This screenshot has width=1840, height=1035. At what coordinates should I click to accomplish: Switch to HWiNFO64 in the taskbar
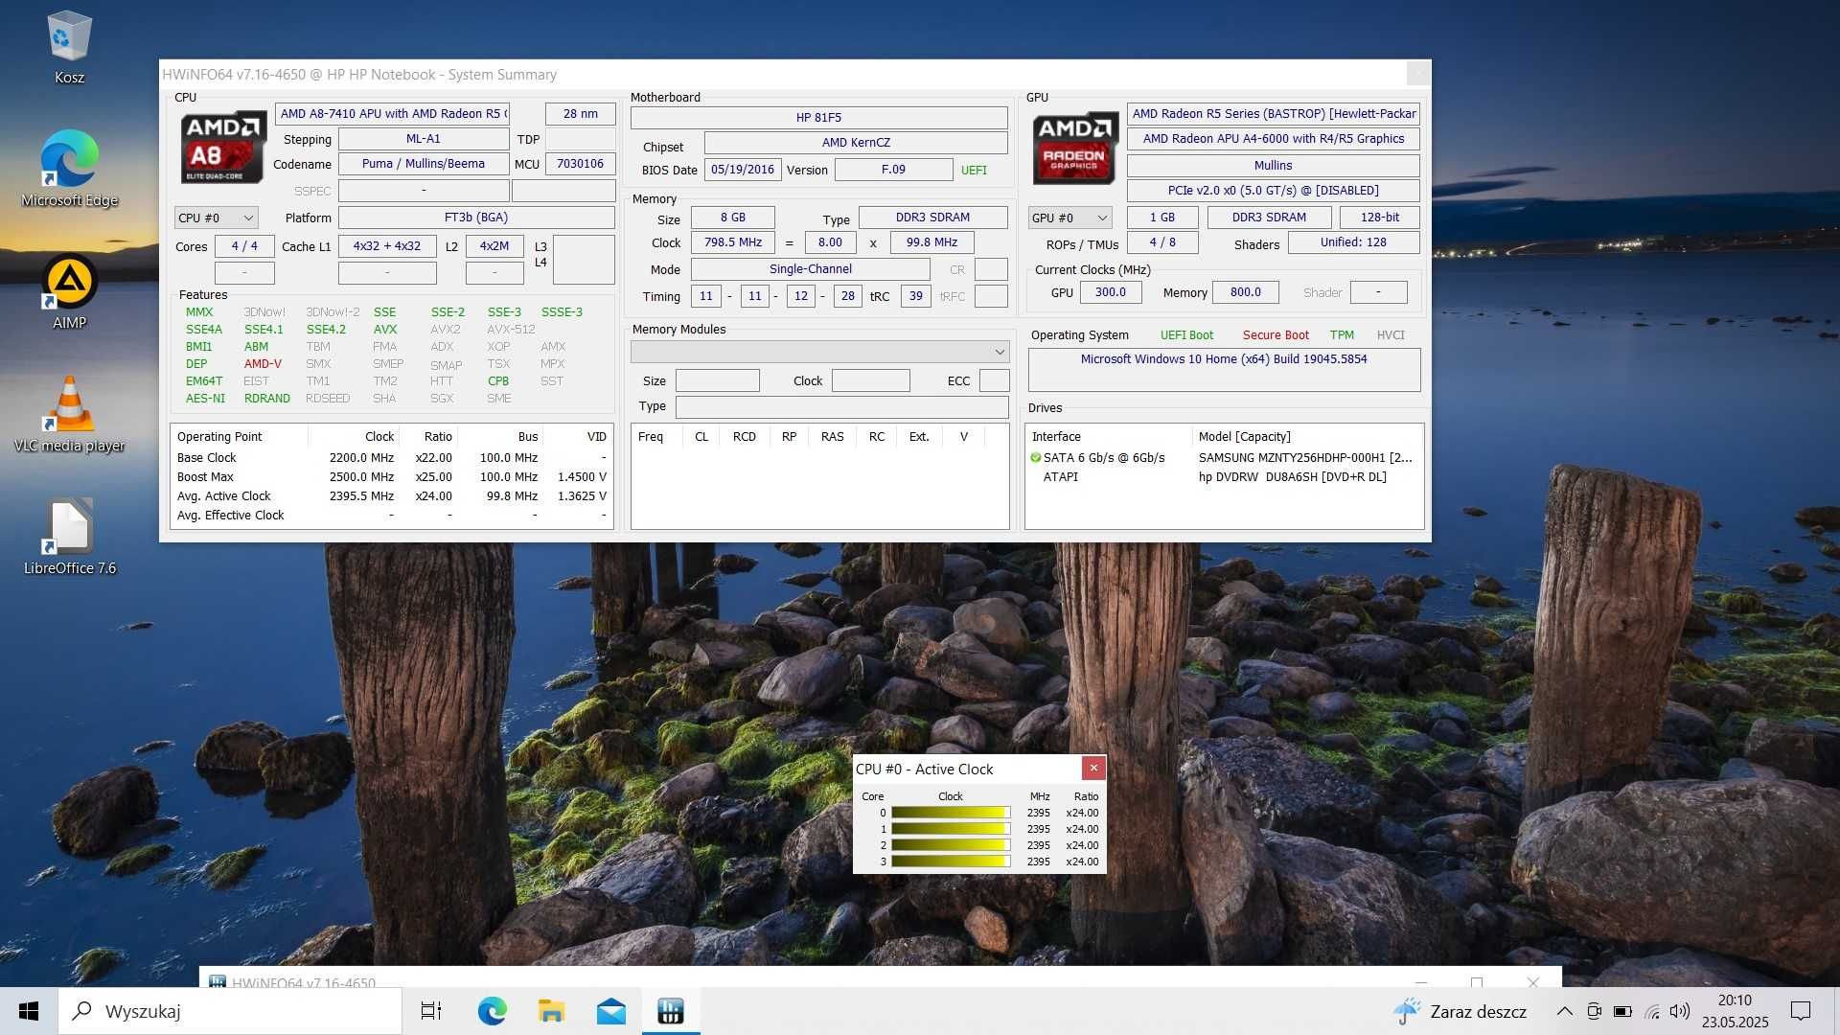click(x=671, y=1011)
